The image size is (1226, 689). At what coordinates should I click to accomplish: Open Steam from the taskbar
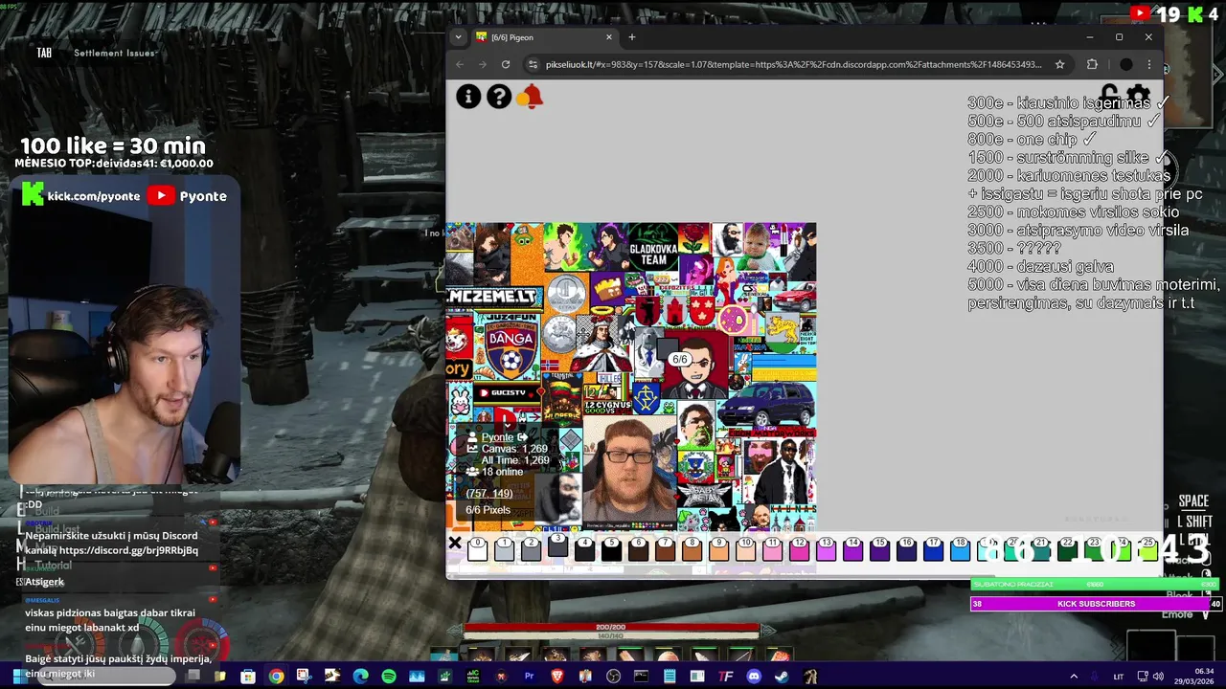[x=782, y=676]
